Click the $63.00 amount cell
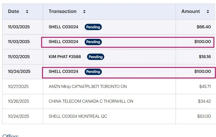This screenshot has width=216, height=137. (x=204, y=116)
